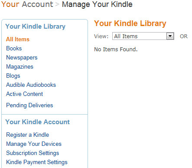Image resolution: width=192 pixels, height=168 pixels.
Task: Open the All Items view combo box
Action: click(x=143, y=36)
